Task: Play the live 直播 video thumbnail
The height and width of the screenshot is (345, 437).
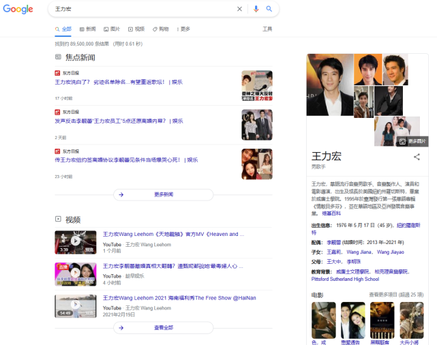Action: 76,273
